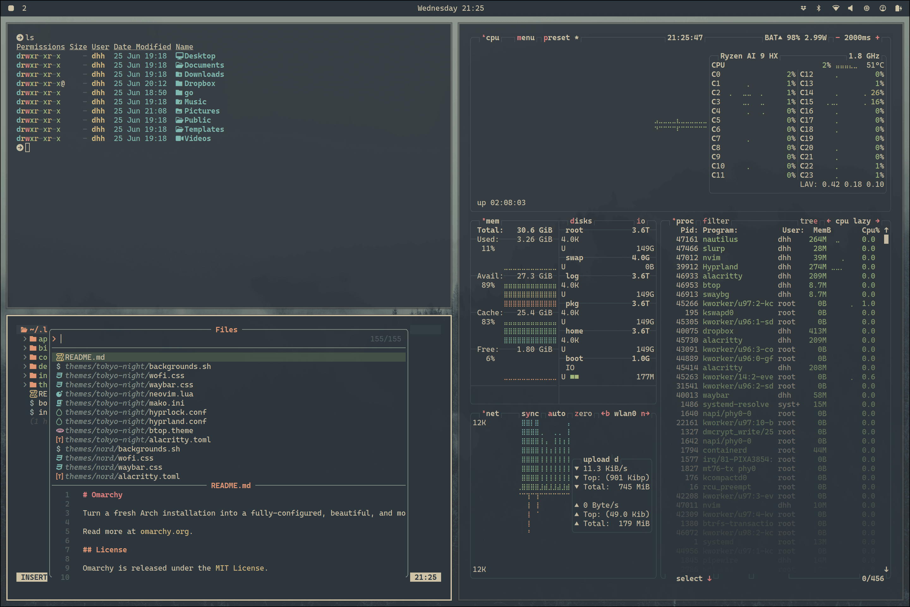This screenshot has height=607, width=910.
Task: Click the Lua icon next to neovim.lua
Action: pyautogui.click(x=60, y=394)
